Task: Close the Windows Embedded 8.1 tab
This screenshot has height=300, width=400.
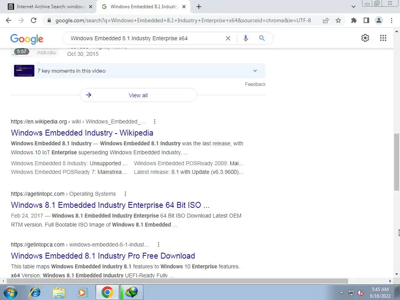Action: 184,7
